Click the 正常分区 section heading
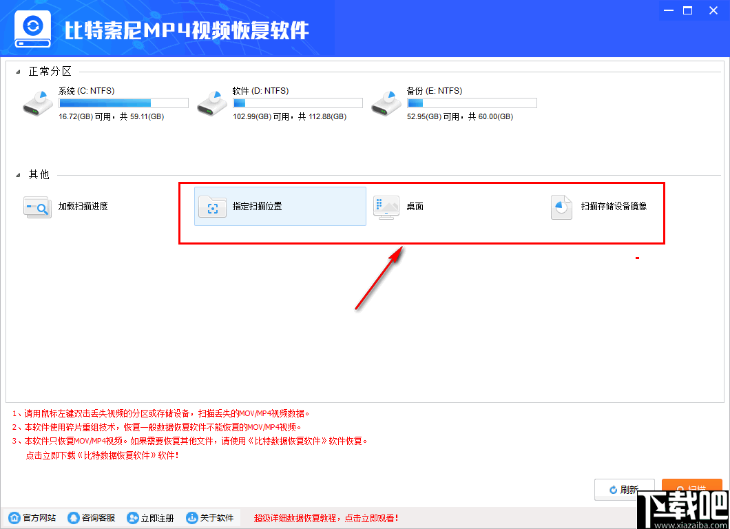This screenshot has height=529, width=730. (50, 71)
